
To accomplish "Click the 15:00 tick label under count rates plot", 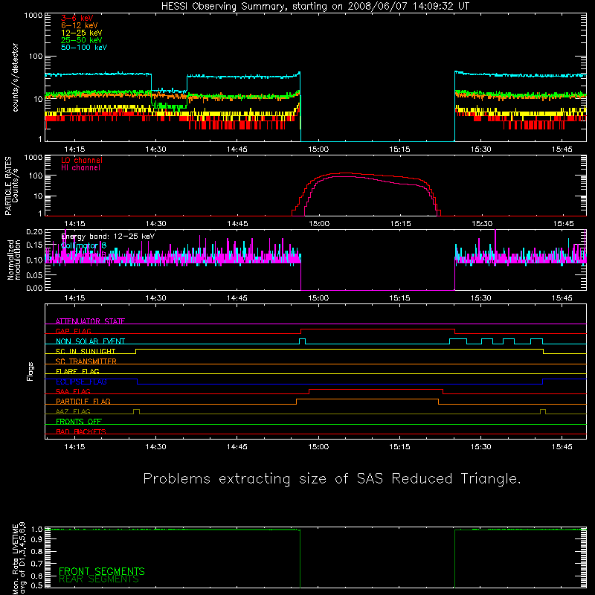I will pos(318,149).
